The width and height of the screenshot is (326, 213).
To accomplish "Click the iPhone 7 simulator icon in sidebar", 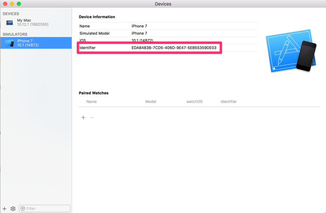I will (x=9, y=43).
